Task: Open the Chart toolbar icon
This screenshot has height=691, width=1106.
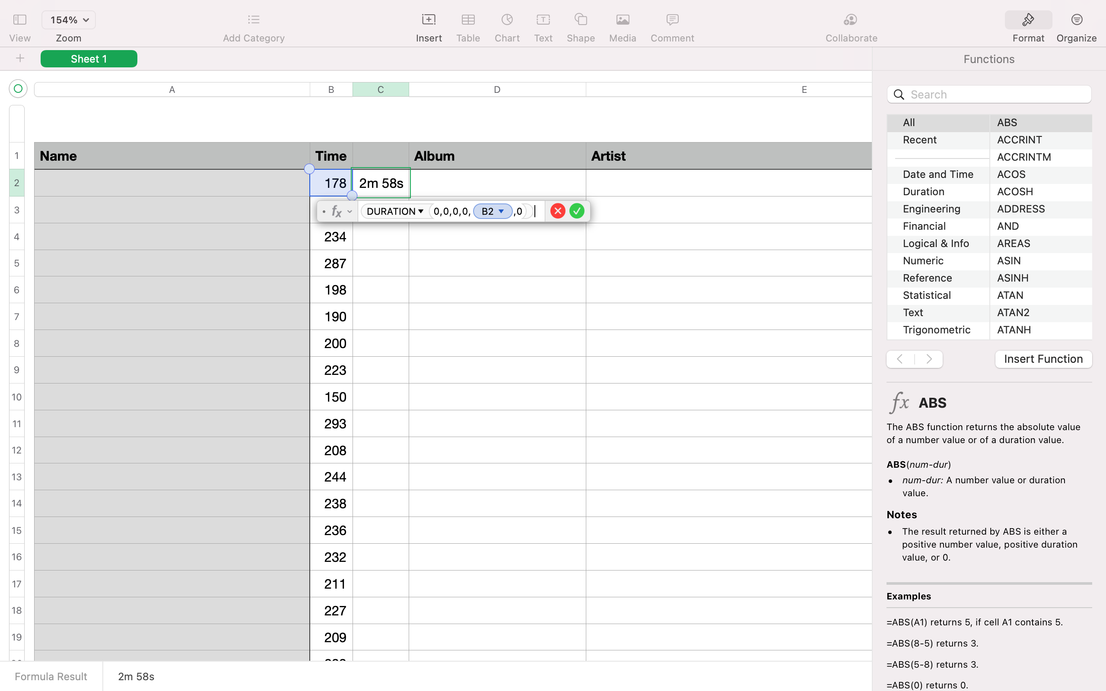Action: click(507, 20)
